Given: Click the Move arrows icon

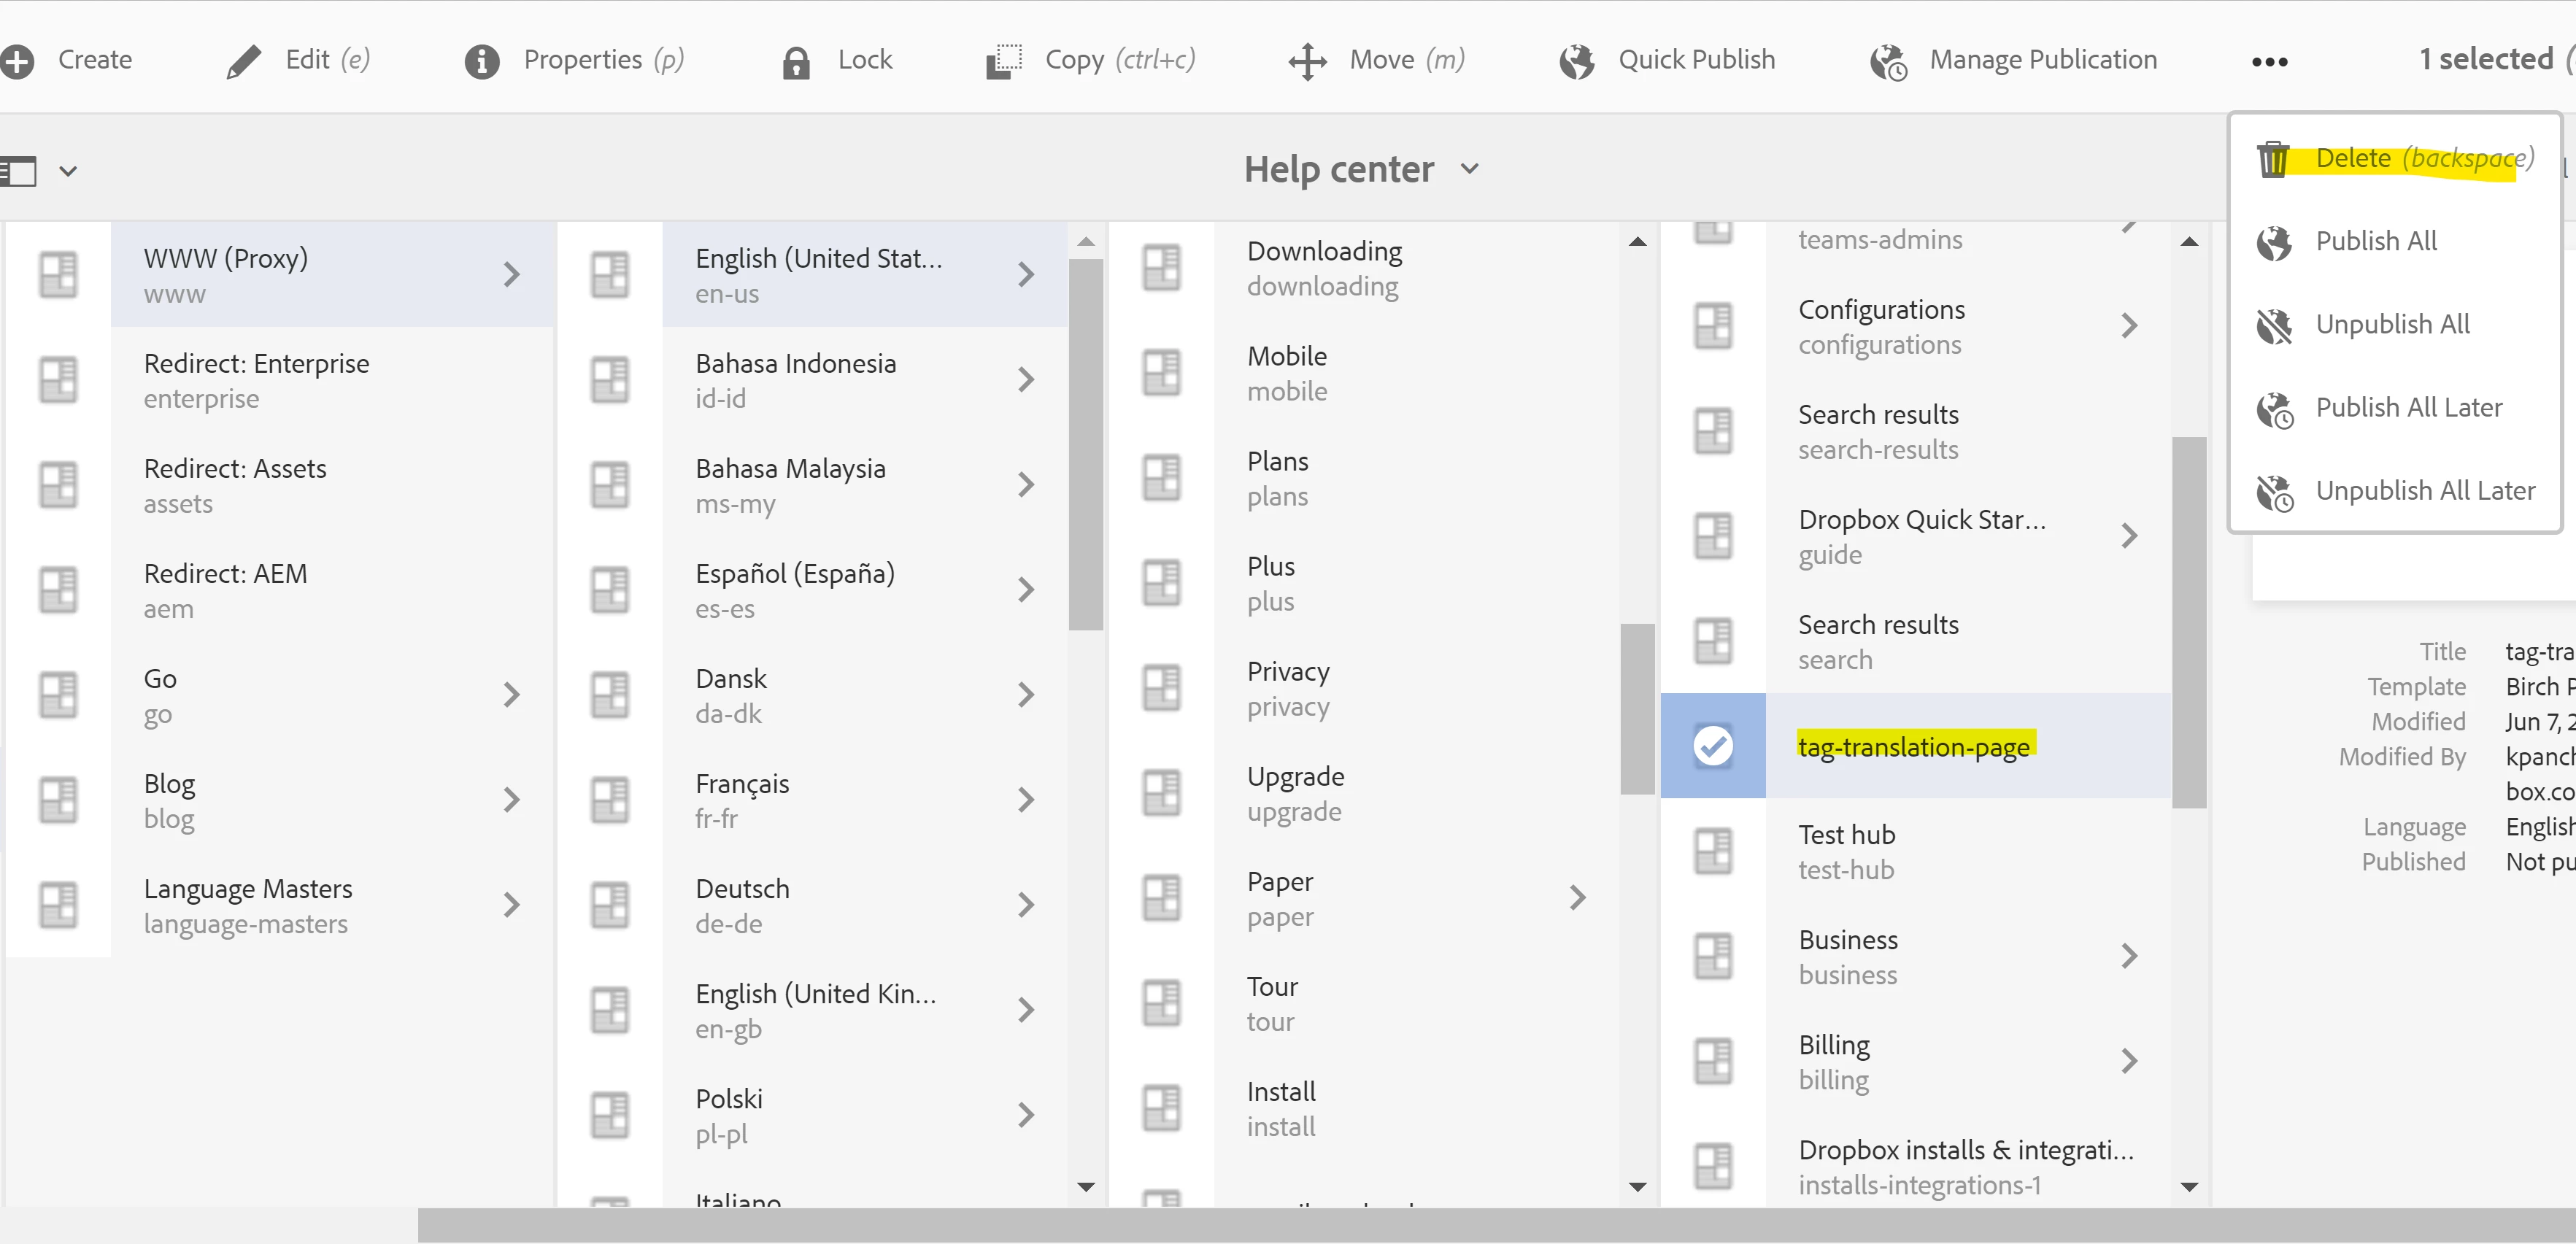Looking at the screenshot, I should coord(1307,61).
